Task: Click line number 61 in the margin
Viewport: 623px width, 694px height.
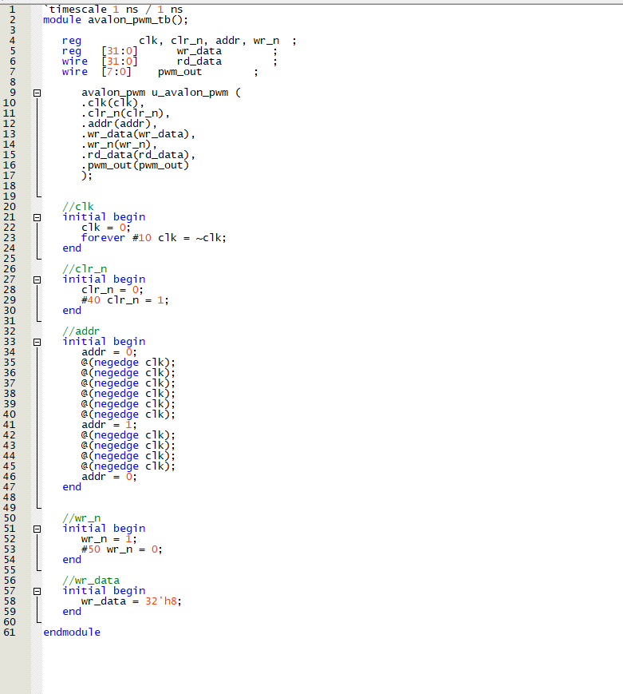Action: tap(10, 632)
